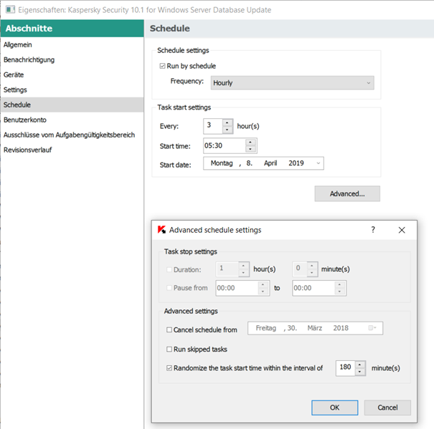Screen dimensions: 434x429
Task: Select 'Allgemein' section in sidebar
Action: point(18,44)
